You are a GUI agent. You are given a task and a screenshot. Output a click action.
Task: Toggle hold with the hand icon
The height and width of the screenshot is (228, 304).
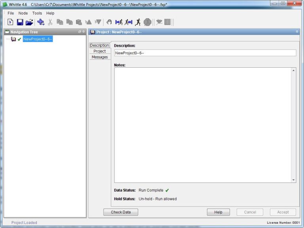(109, 22)
